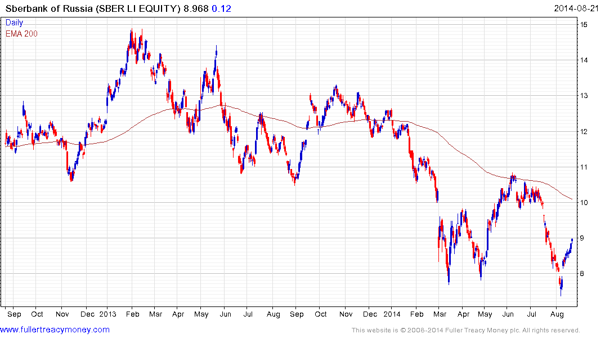Open the www.fullertreacymoney.com link
Screen dimensions: 605x338
55,330
